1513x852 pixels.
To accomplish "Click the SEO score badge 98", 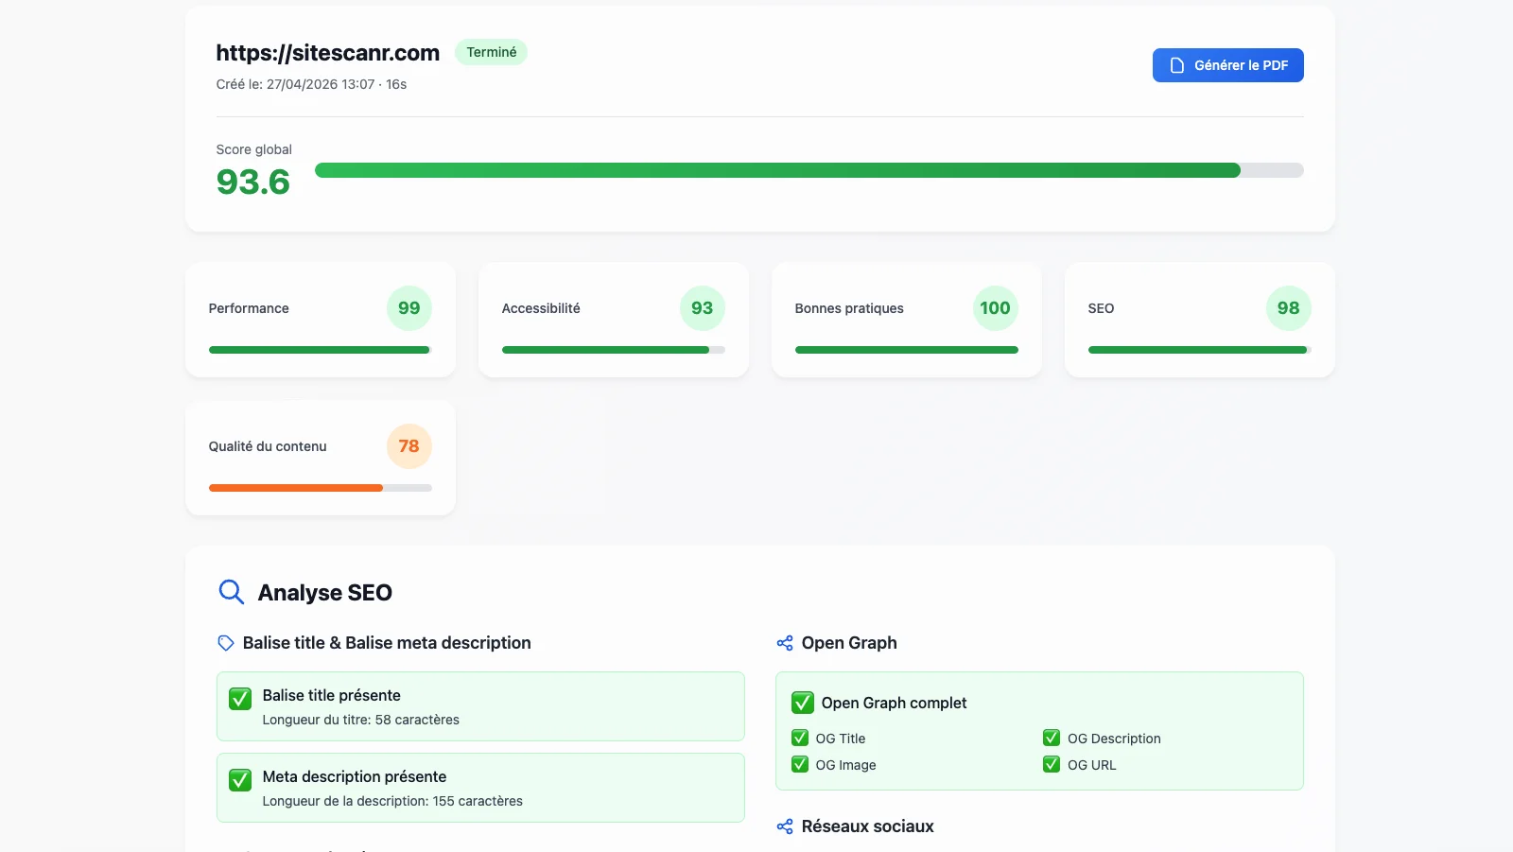I will 1288,308.
